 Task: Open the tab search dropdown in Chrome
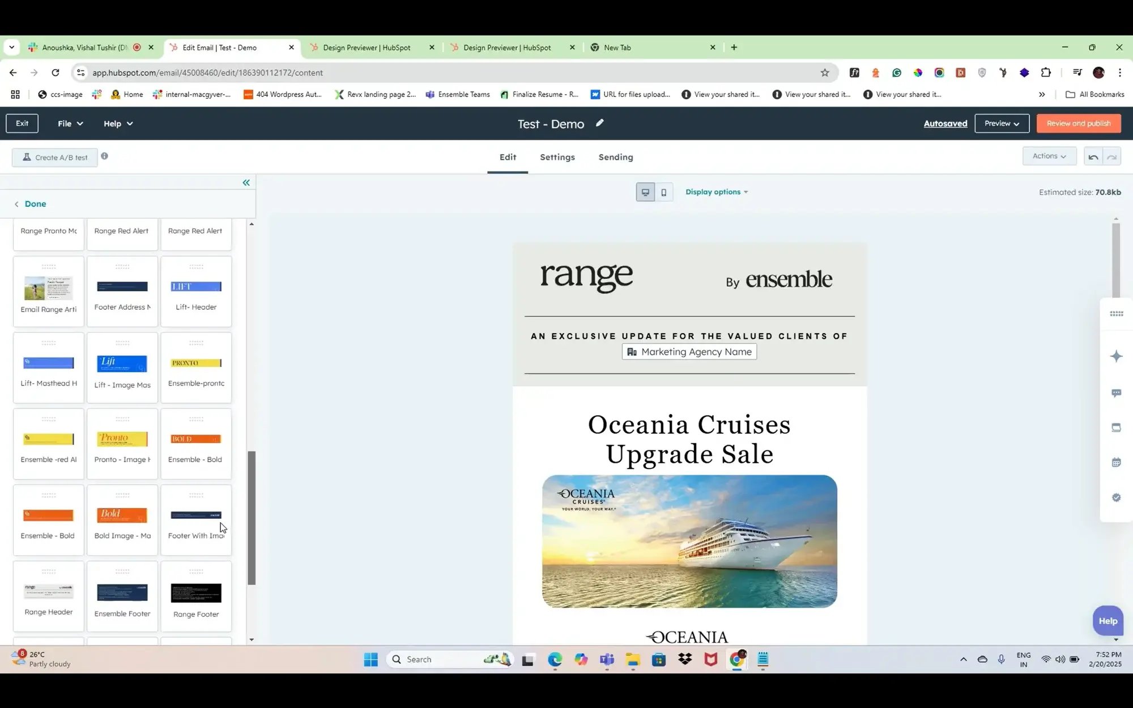click(11, 48)
